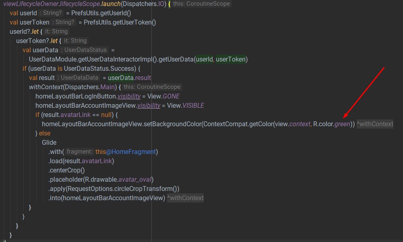
Task: Click ^withContext hint after .into call
Action: coord(185,198)
